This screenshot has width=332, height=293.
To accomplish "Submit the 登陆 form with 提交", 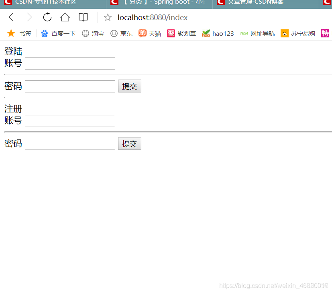I will [130, 86].
